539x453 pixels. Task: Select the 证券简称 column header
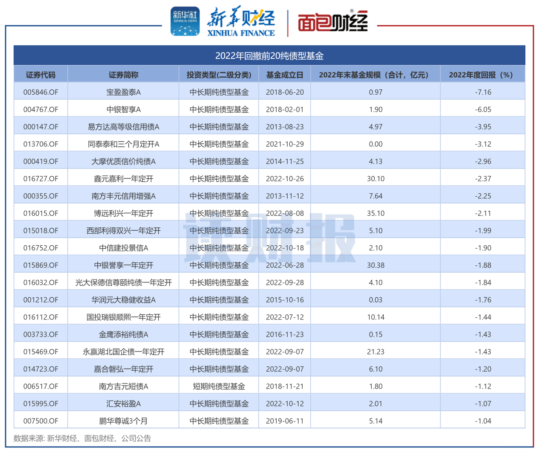123,75
